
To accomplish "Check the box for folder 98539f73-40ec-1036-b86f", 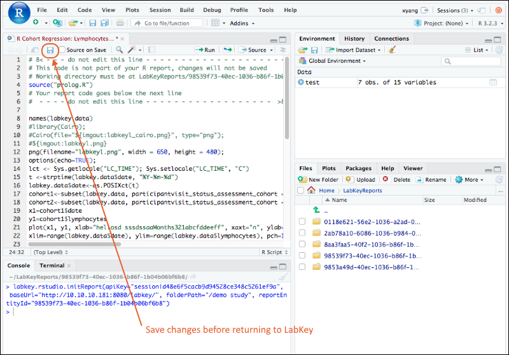I will (x=302, y=255).
